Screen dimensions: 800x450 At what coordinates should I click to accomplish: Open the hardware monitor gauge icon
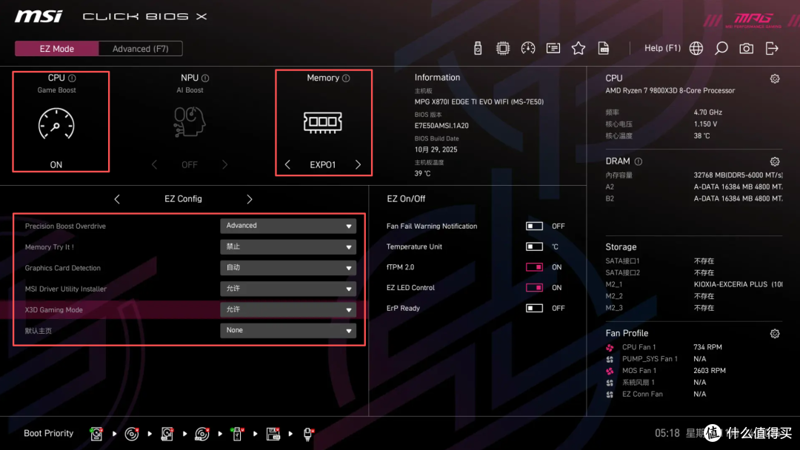[x=528, y=48]
